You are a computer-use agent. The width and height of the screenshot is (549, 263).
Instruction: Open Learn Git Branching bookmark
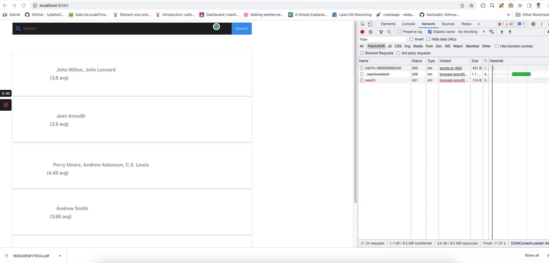tap(352, 15)
